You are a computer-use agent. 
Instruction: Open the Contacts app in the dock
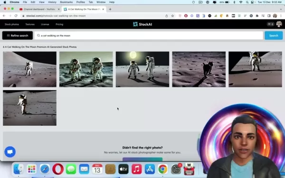[x=110, y=169]
